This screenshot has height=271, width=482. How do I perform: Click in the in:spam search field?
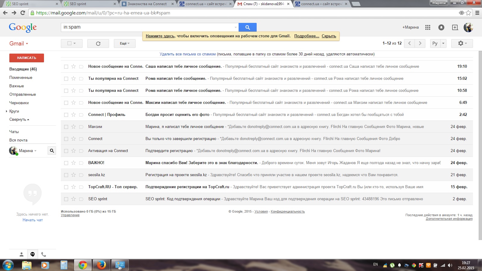148,27
